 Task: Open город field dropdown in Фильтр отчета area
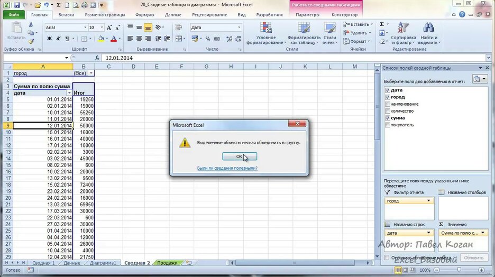coord(429,201)
